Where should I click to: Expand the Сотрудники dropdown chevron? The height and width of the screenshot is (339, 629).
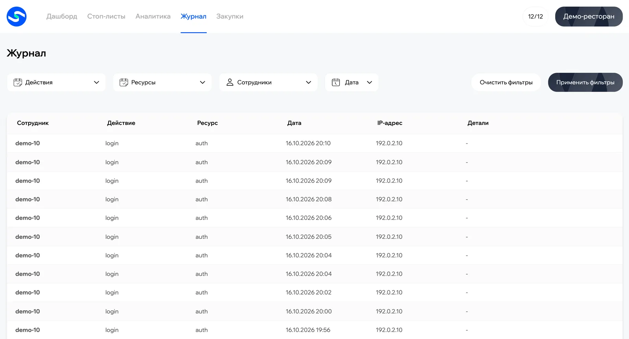coord(309,82)
